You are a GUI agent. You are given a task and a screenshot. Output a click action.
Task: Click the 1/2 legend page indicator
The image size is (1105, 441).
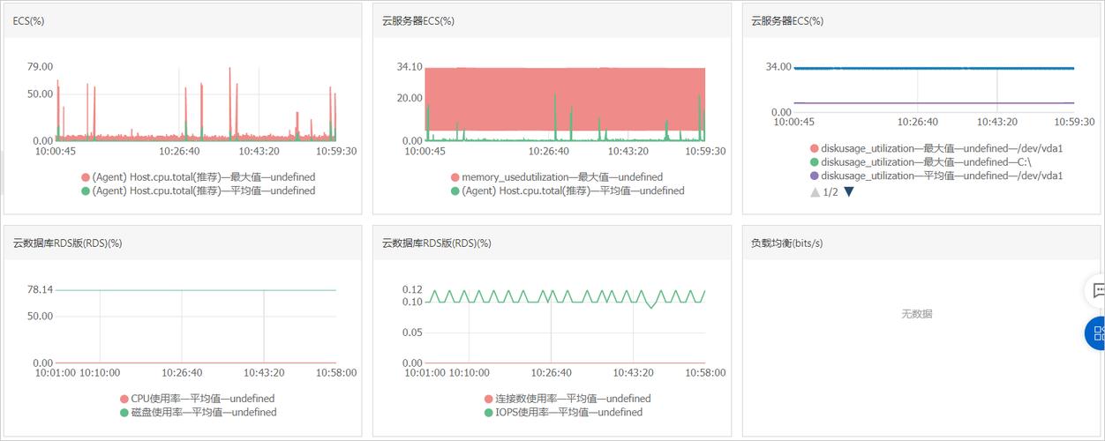coord(831,191)
